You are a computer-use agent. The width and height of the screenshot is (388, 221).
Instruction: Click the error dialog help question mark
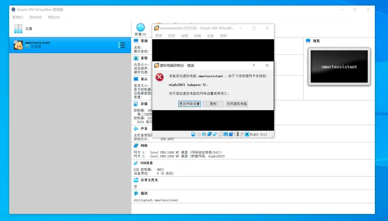(254, 65)
